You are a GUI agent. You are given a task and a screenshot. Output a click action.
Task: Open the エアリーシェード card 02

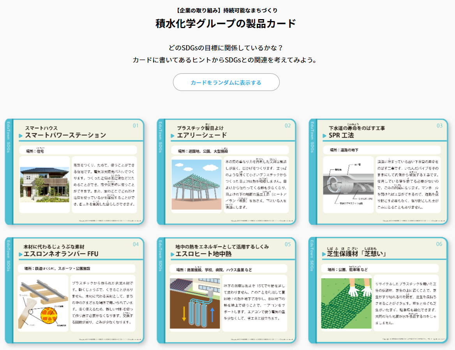[226, 172]
